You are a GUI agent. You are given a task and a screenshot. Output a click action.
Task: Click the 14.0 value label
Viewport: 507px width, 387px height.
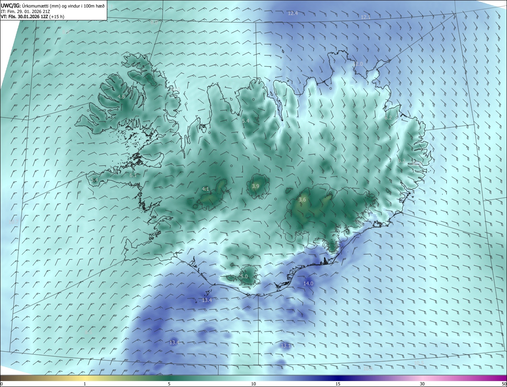308,283
